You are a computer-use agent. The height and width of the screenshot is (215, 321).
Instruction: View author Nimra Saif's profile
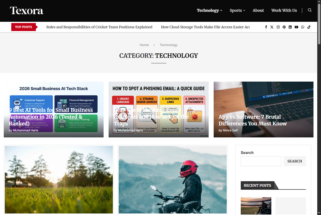point(230,130)
